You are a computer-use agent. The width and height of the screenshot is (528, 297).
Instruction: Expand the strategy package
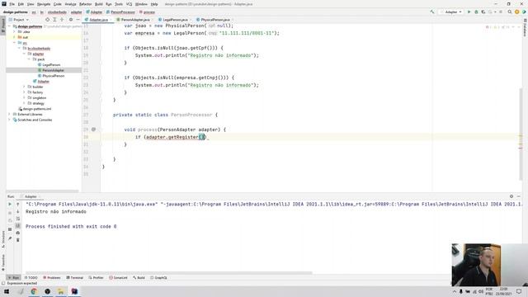[x=24, y=103]
